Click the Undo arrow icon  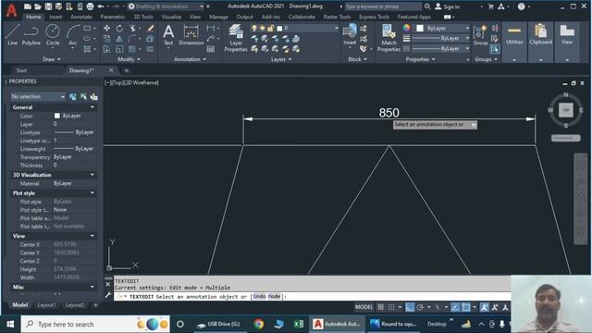point(101,6)
